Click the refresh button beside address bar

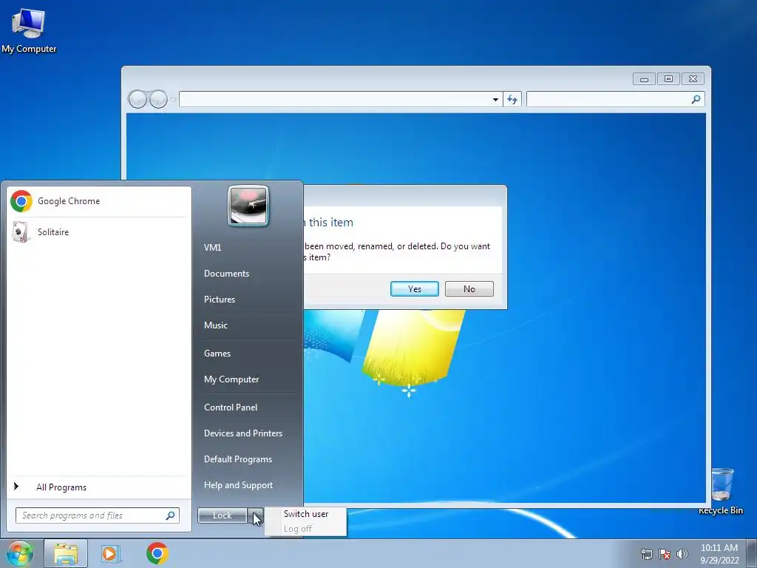pos(512,100)
